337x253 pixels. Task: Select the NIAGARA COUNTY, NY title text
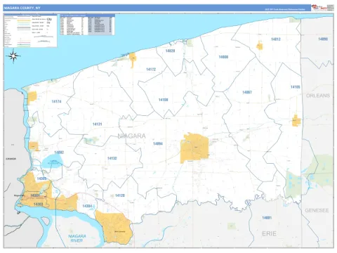pos(22,8)
